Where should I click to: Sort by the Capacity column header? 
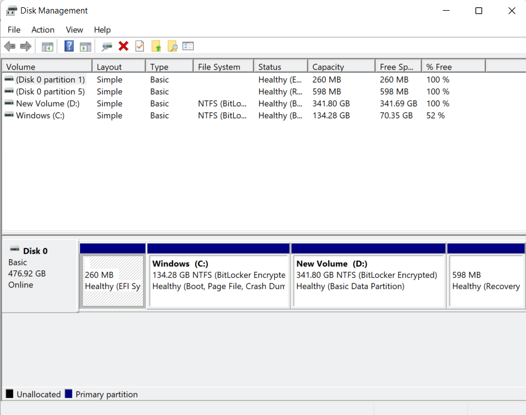coord(342,66)
